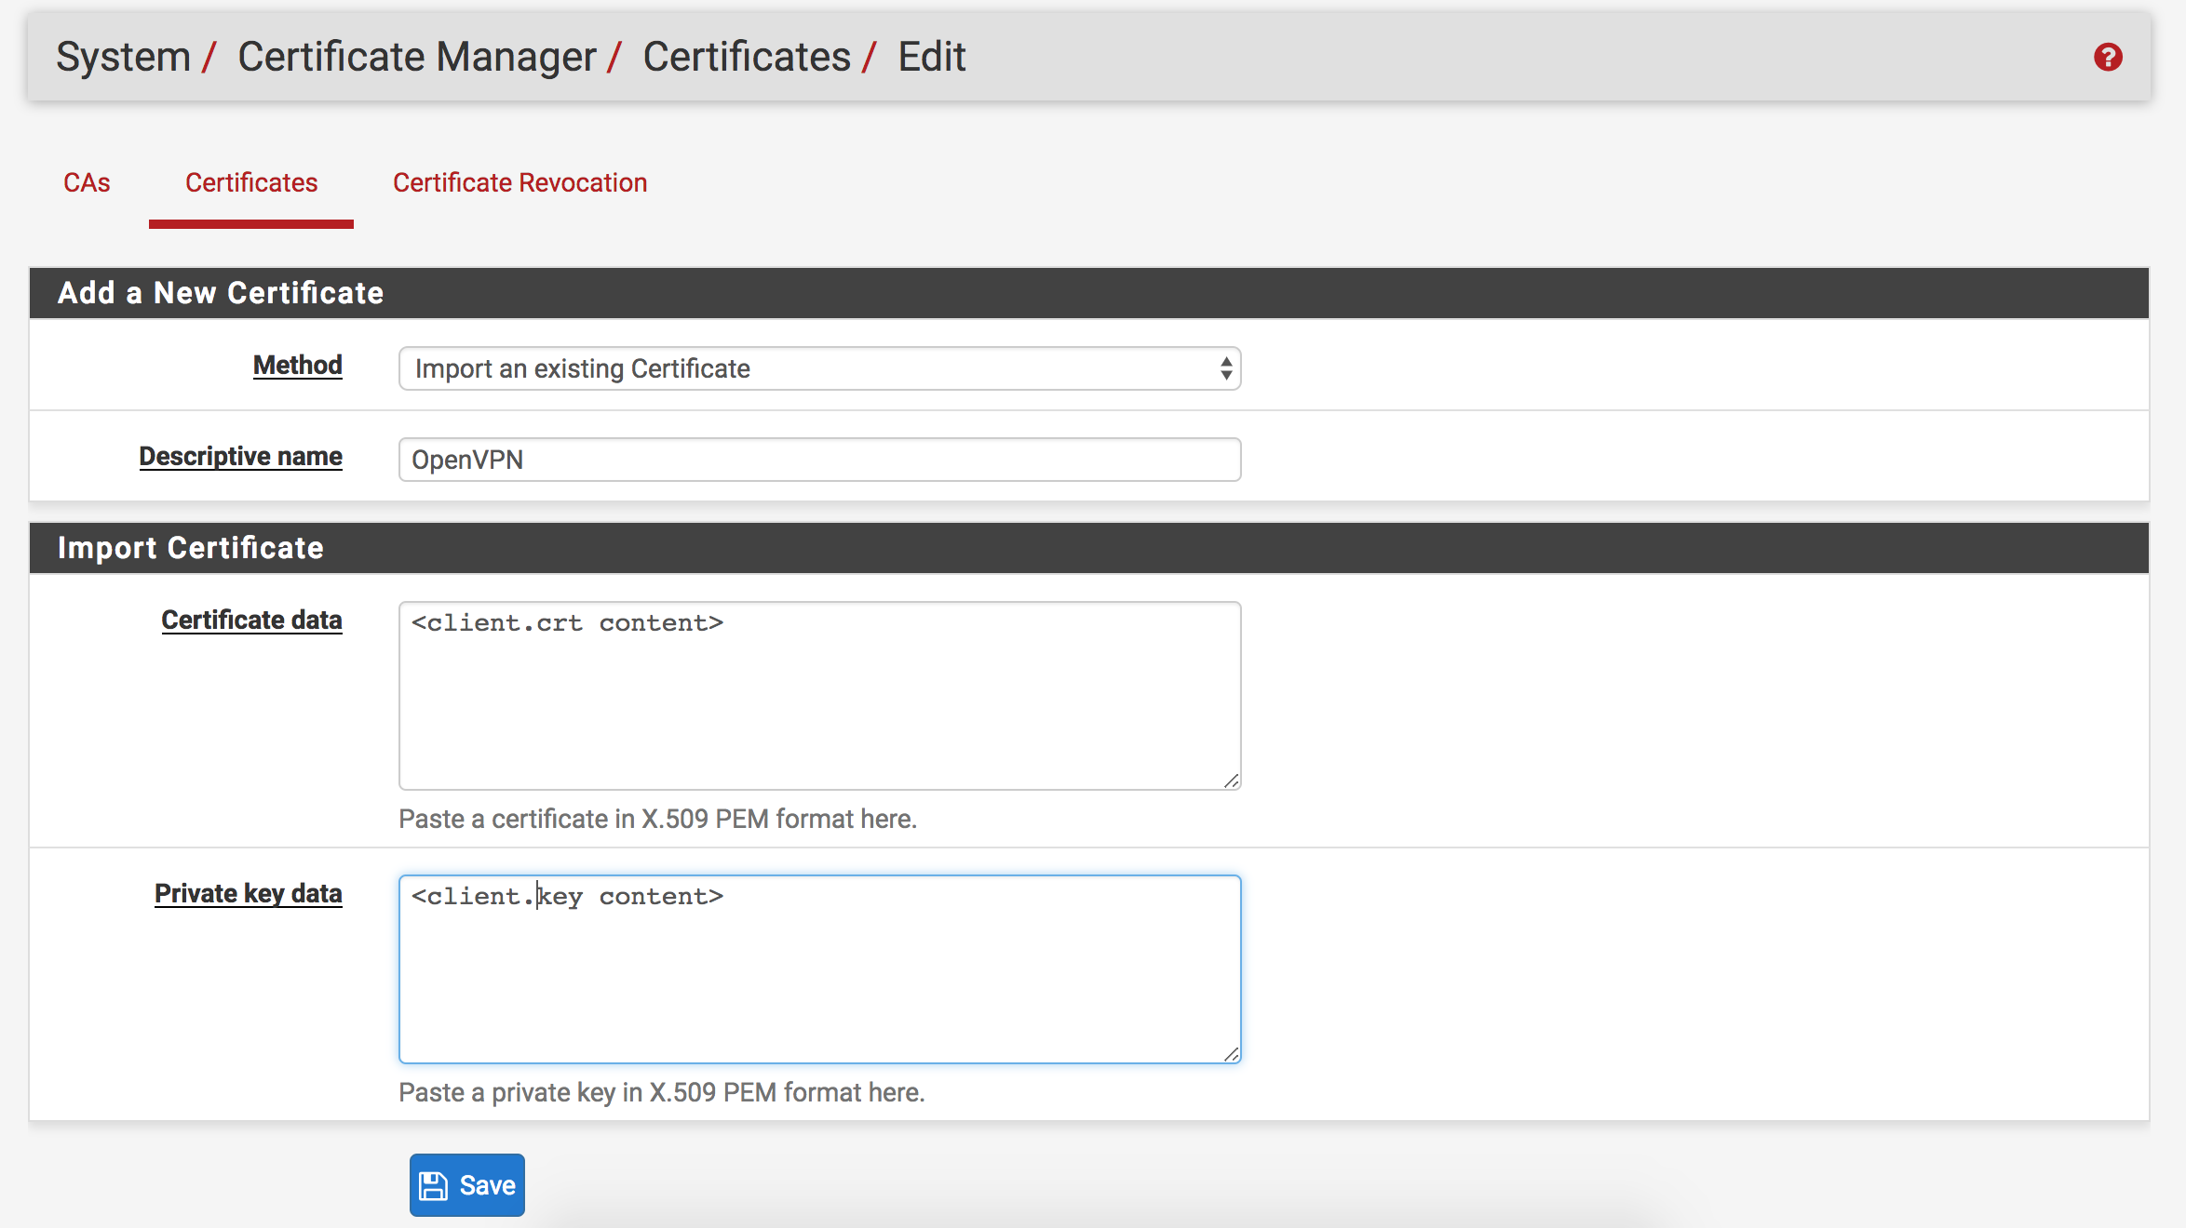Click the System breadcrumb link

point(122,56)
